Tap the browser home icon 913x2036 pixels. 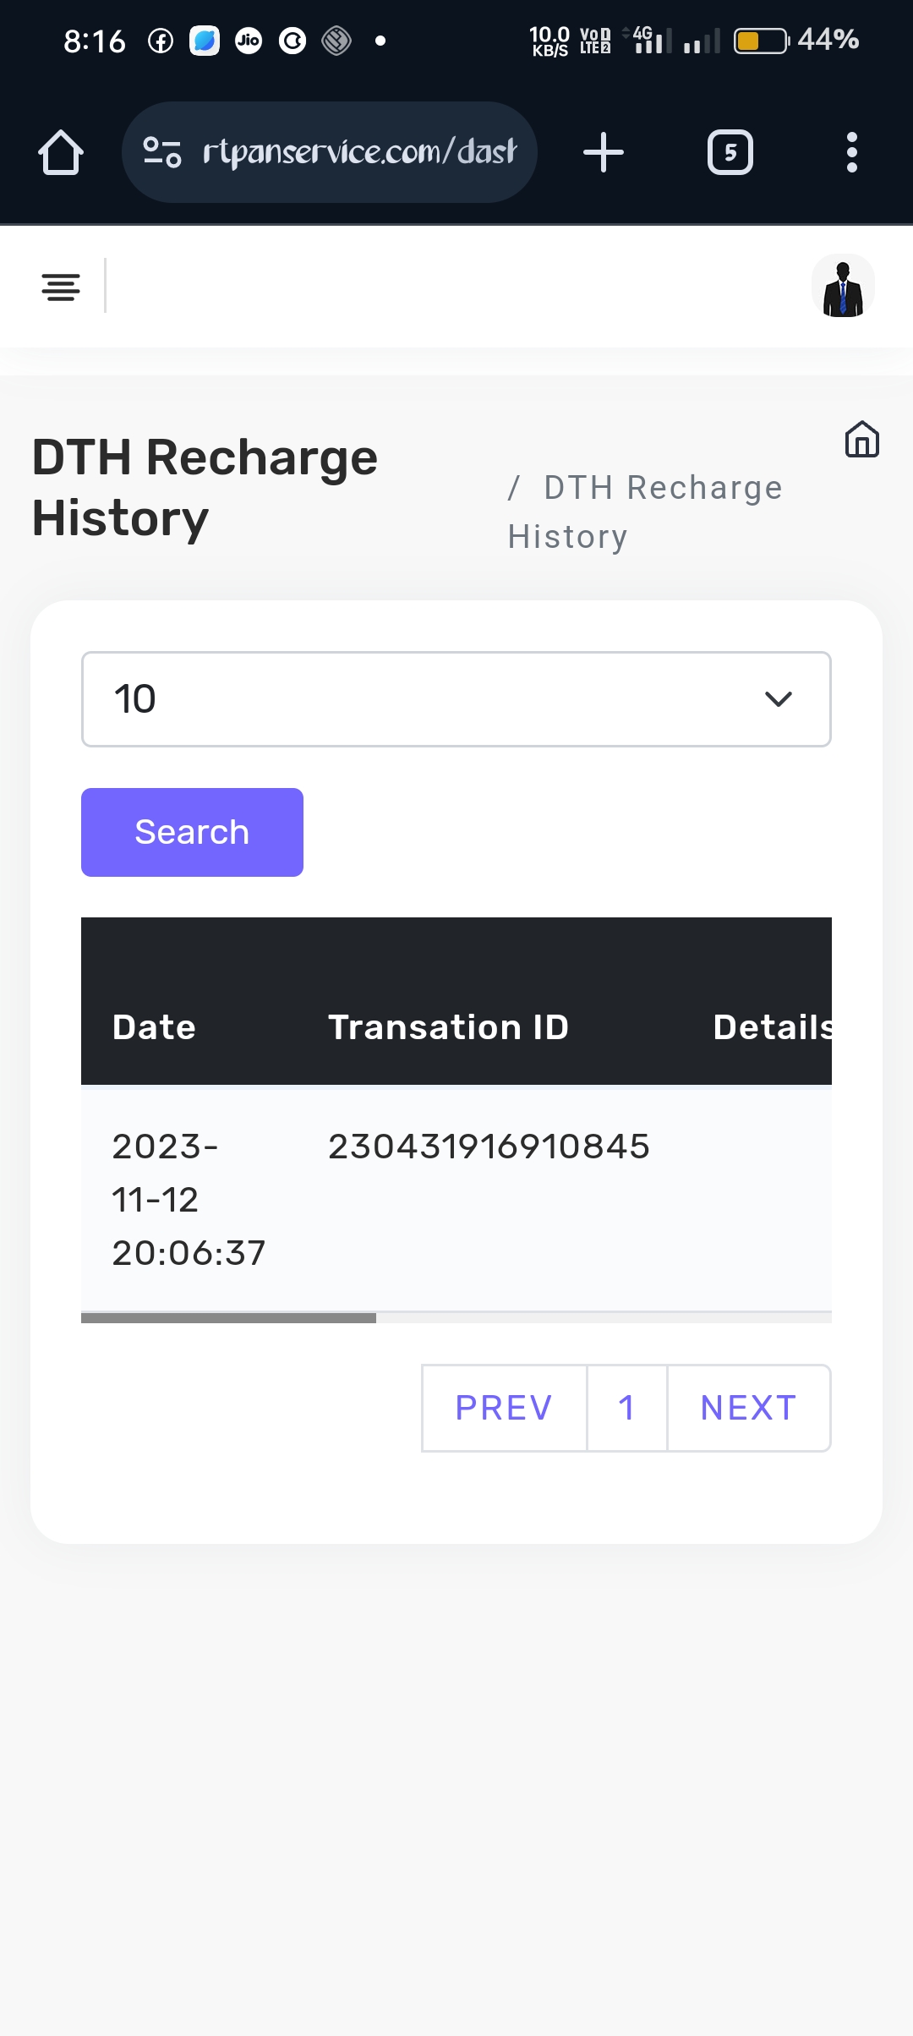61,153
